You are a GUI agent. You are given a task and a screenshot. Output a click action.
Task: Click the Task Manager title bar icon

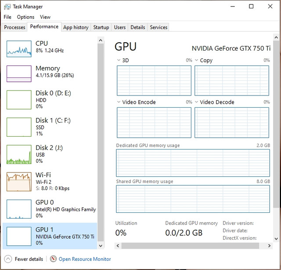[x=7, y=7]
